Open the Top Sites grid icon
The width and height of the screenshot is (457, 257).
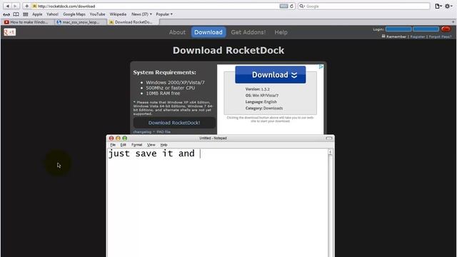point(26,14)
